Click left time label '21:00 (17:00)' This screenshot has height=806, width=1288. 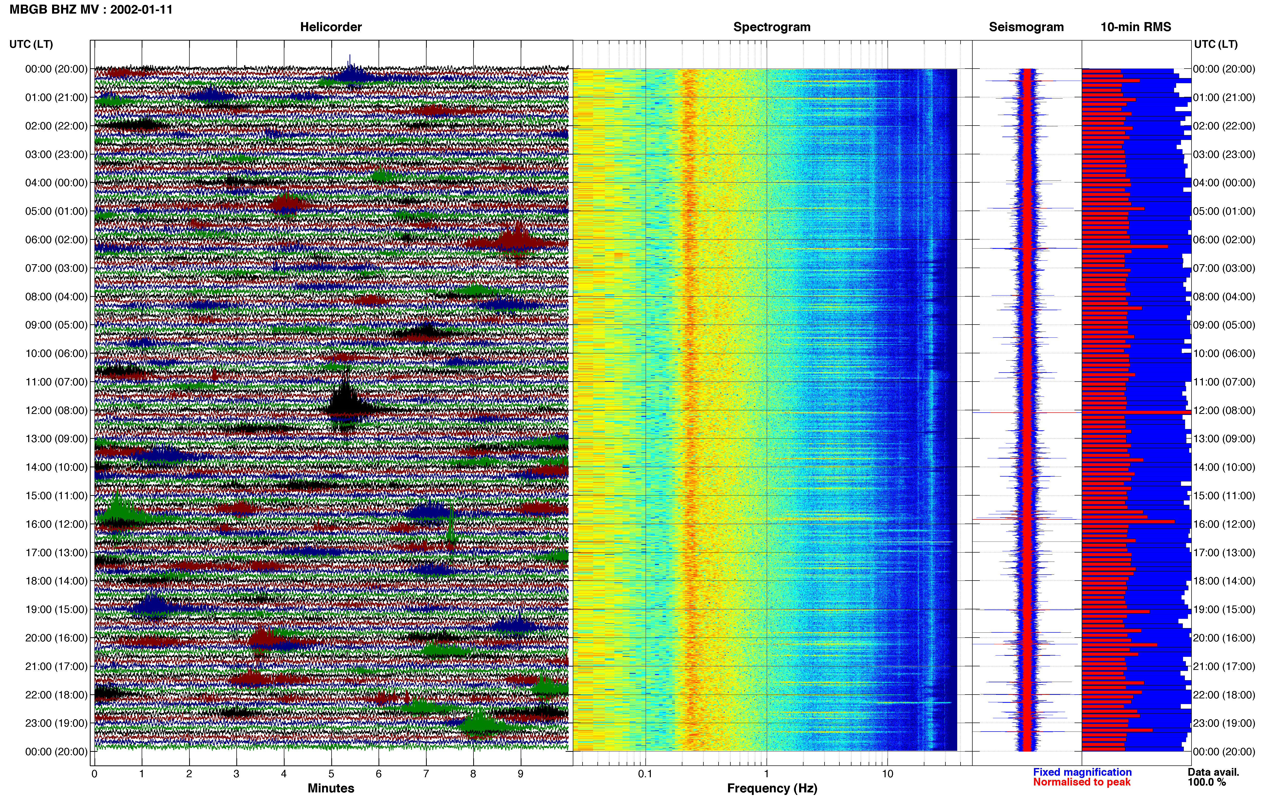[x=56, y=666]
